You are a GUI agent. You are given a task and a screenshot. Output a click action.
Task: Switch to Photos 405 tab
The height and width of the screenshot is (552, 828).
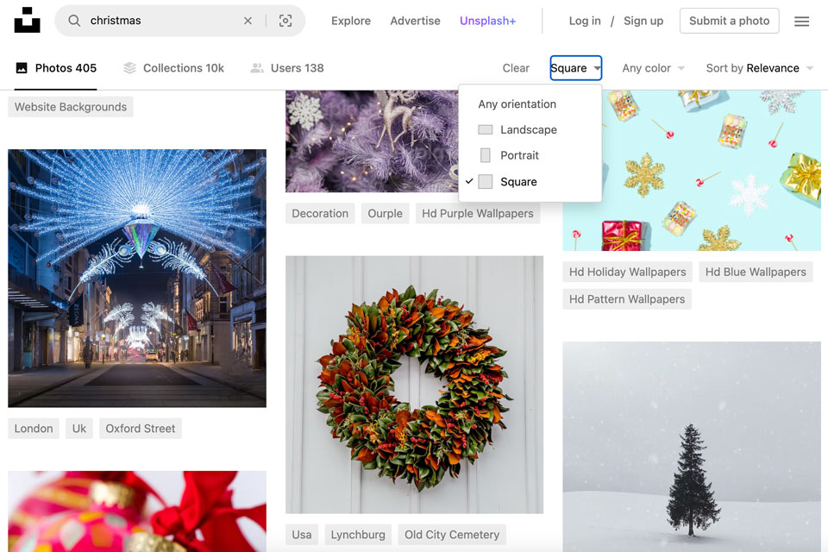coord(57,68)
